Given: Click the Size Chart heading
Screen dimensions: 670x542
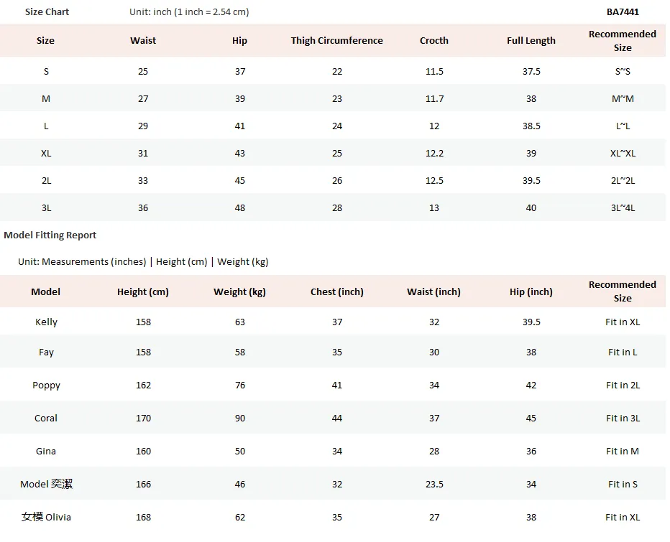Looking at the screenshot, I should (x=47, y=12).
